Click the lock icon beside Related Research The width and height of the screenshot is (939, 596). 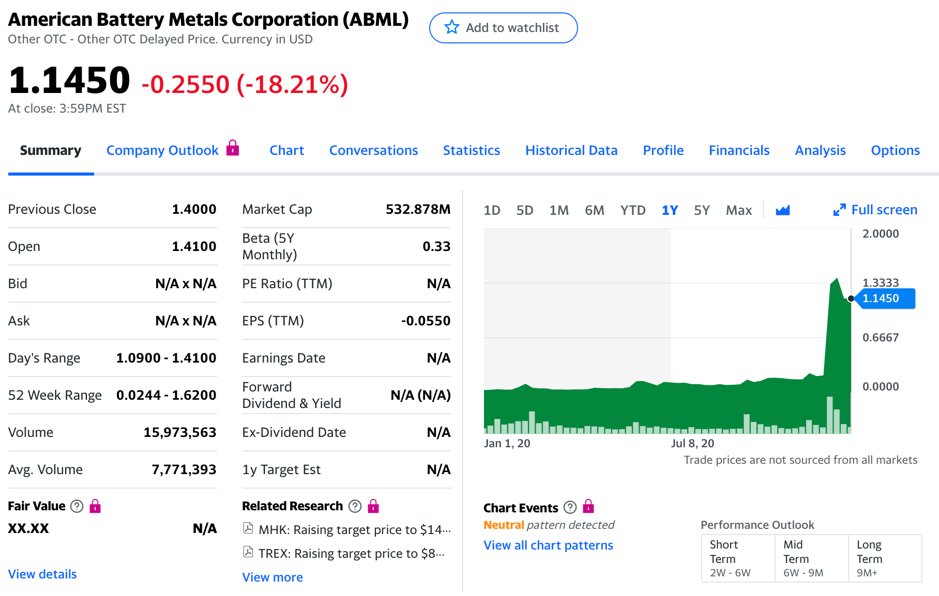[373, 506]
